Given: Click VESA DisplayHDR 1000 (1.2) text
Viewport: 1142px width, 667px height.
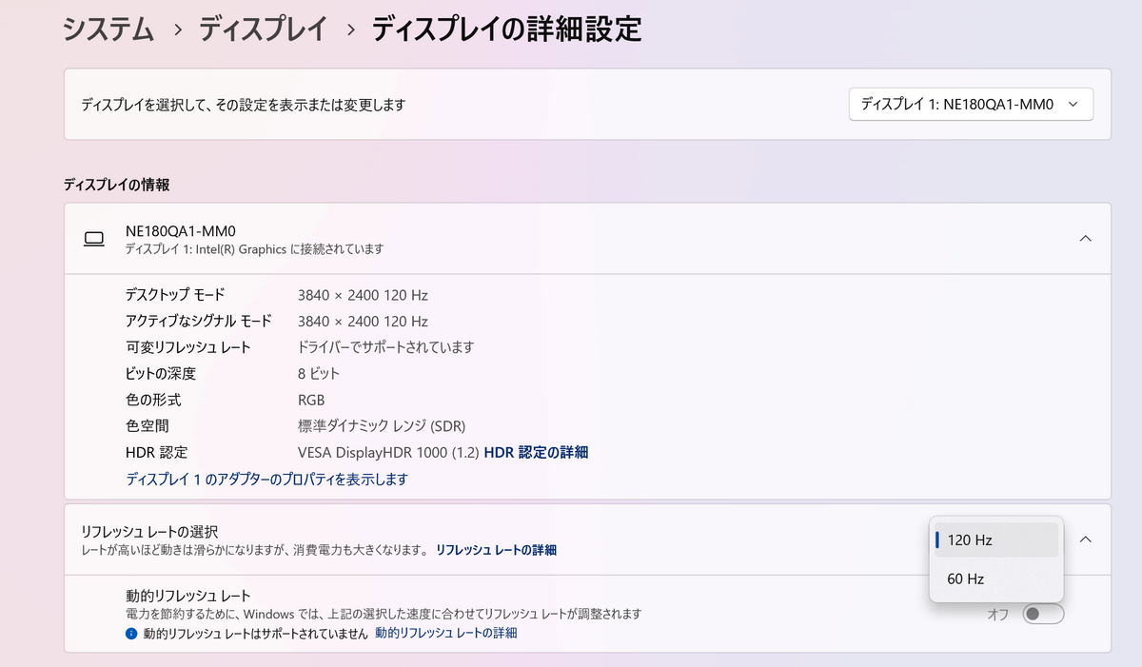Looking at the screenshot, I should click(388, 453).
